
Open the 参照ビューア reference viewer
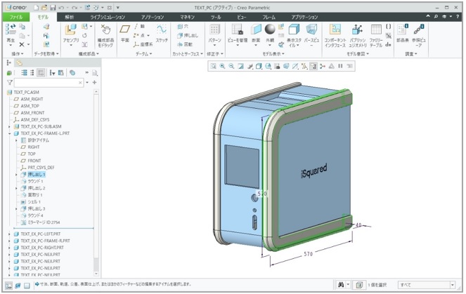419,36
